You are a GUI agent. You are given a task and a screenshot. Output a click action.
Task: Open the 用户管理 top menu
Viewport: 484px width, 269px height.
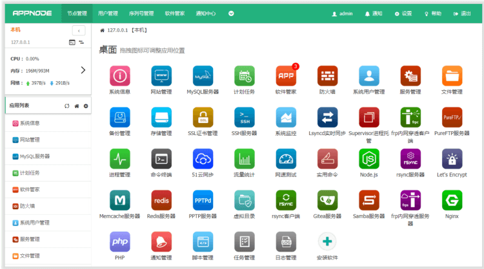(108, 14)
